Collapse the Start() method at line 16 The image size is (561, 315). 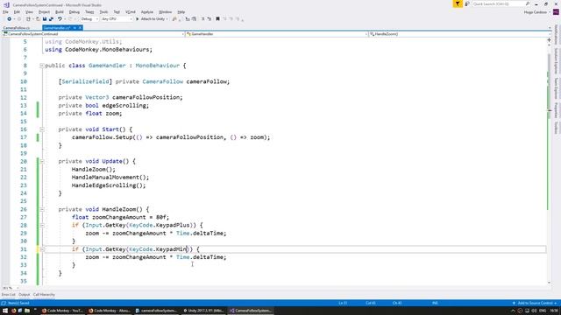[42, 129]
